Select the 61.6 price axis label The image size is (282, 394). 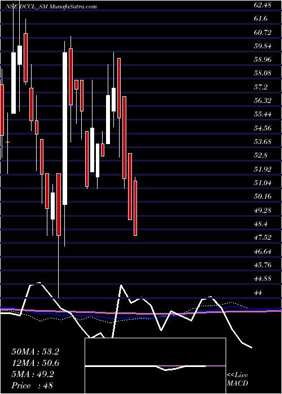(261, 19)
